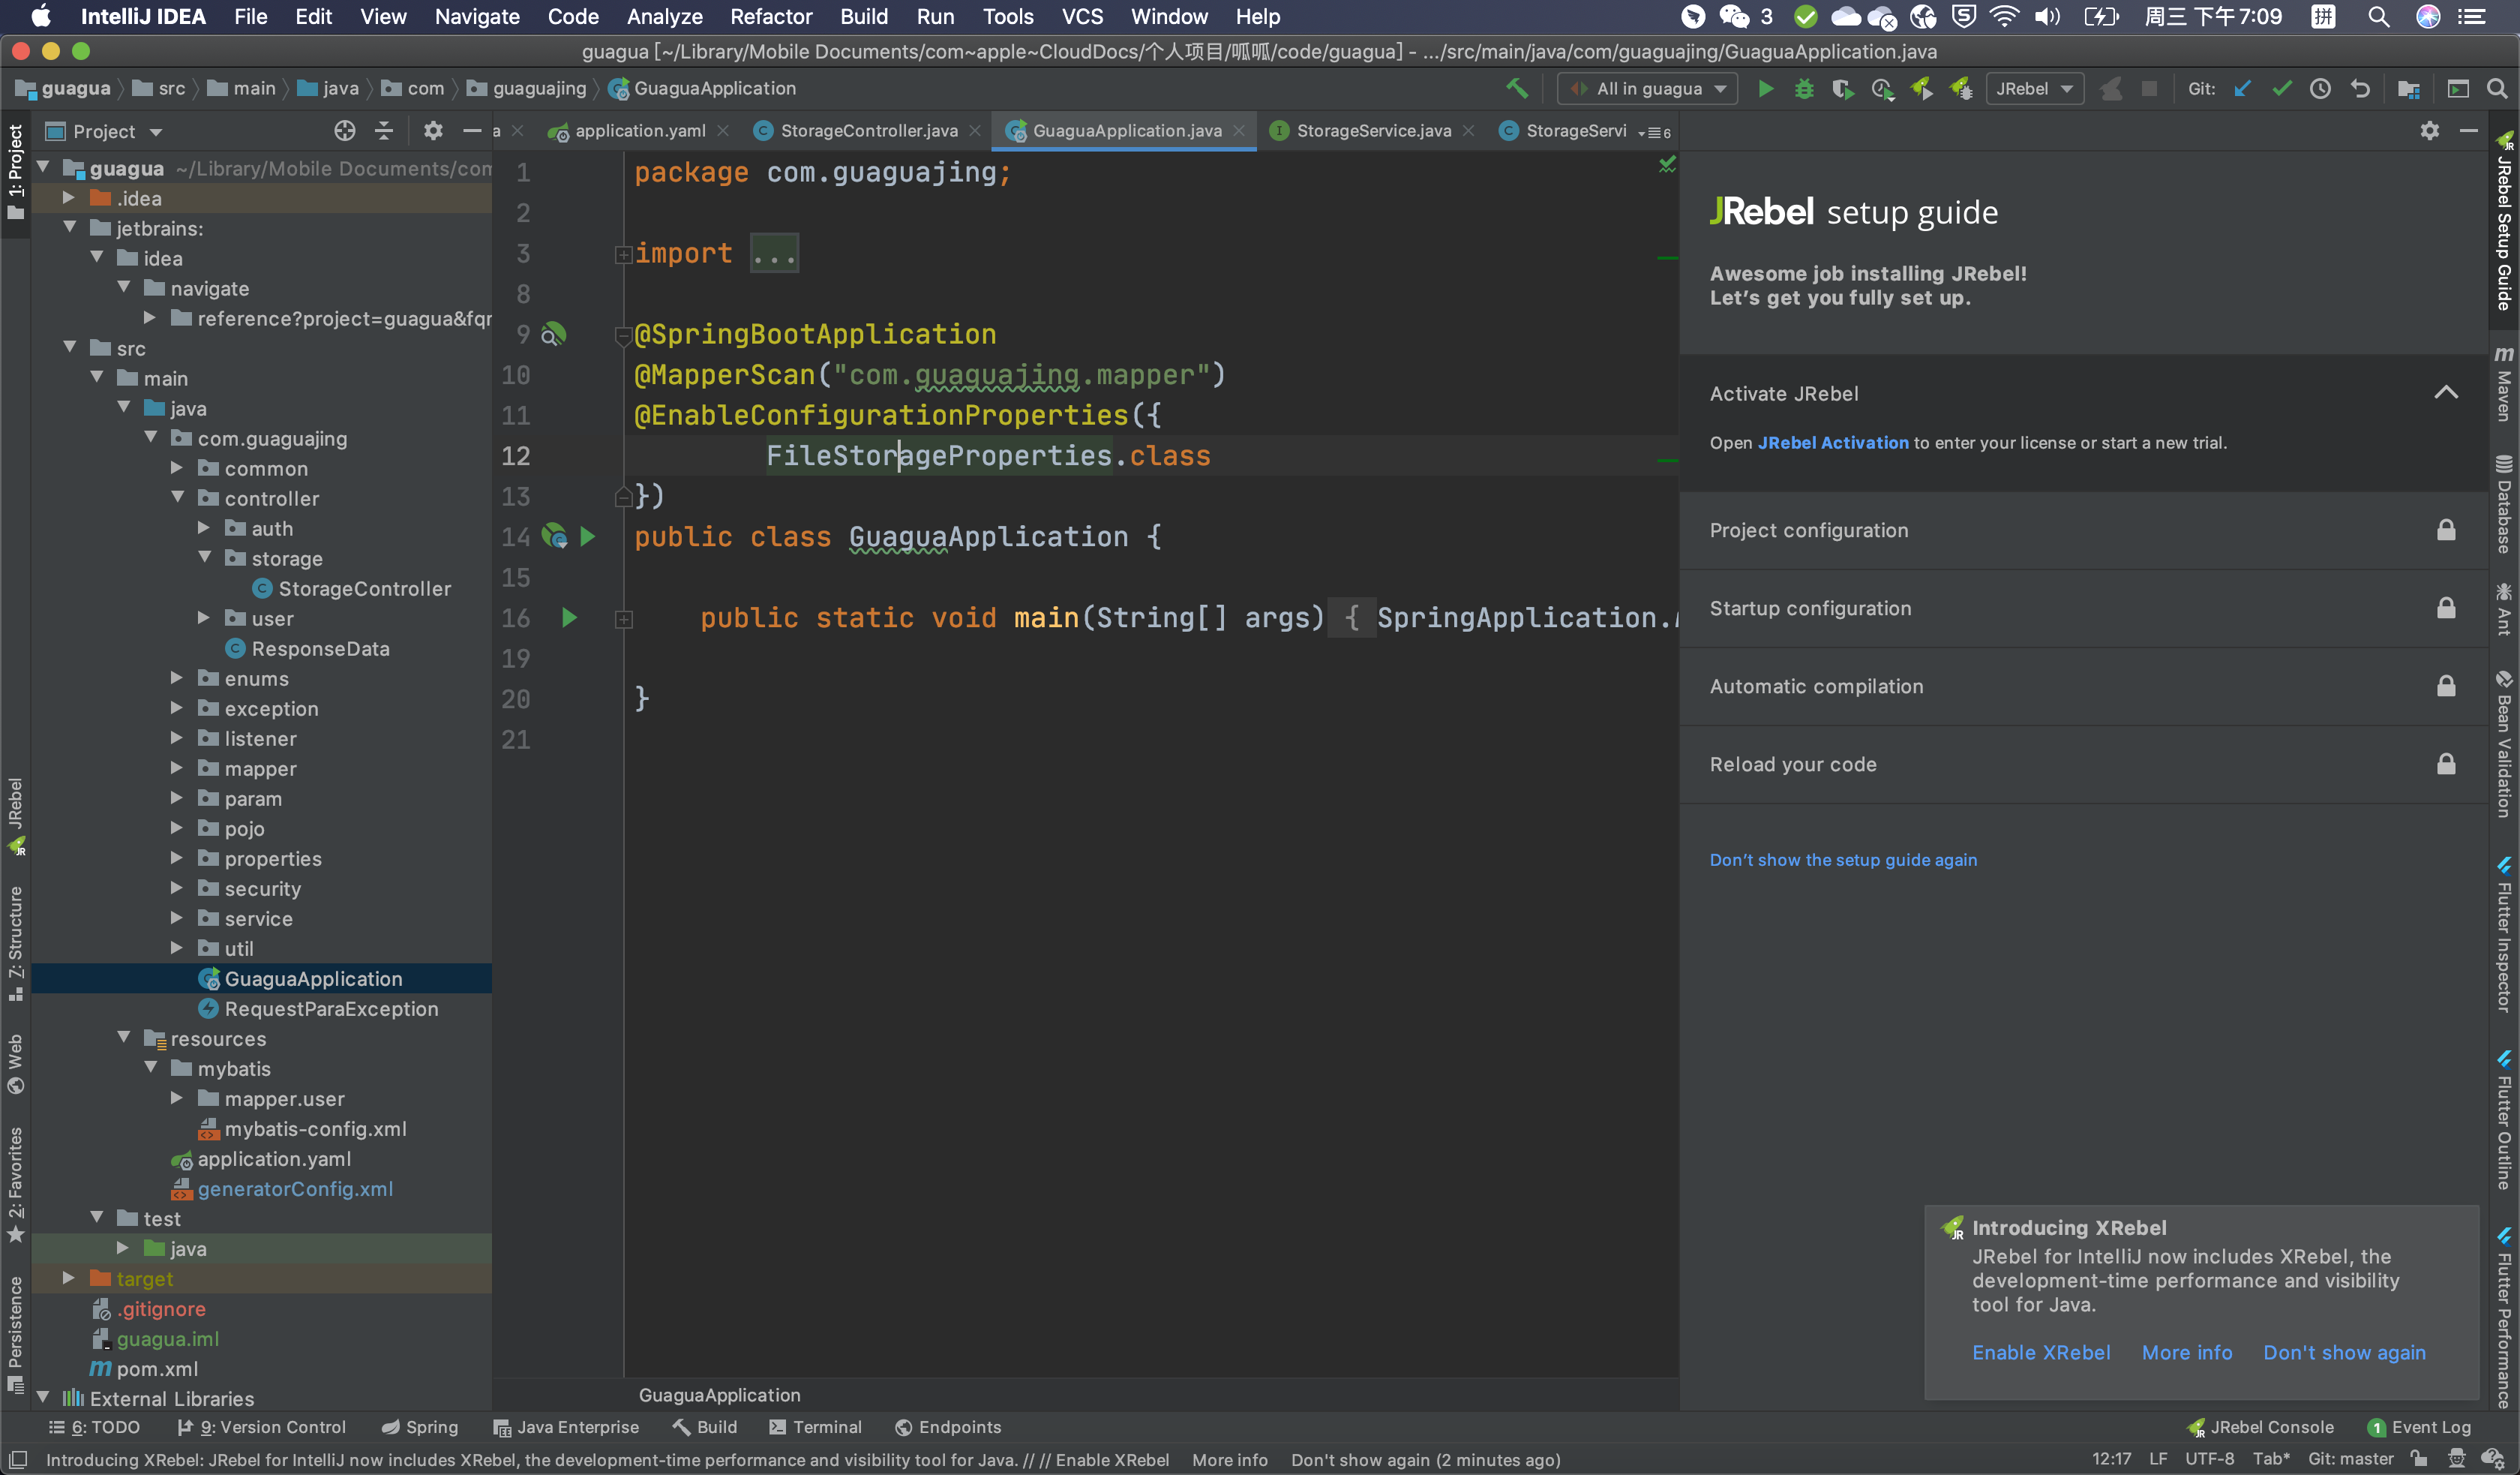
Task: Open the 'All in guagua' run configuration dropdown
Action: 1648,88
